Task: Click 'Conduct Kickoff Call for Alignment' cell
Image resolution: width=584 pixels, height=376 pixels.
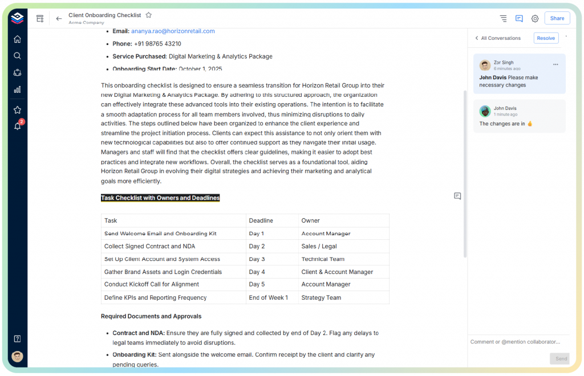Action: click(x=173, y=284)
